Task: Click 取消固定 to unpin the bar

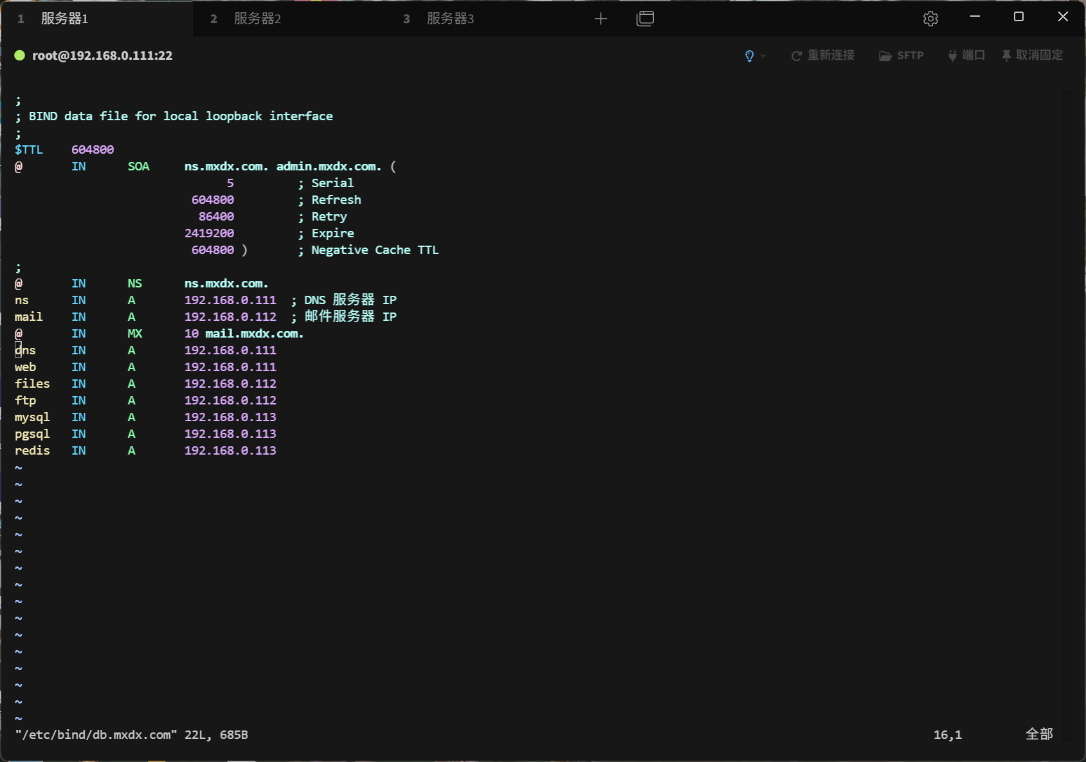Action: point(1032,55)
